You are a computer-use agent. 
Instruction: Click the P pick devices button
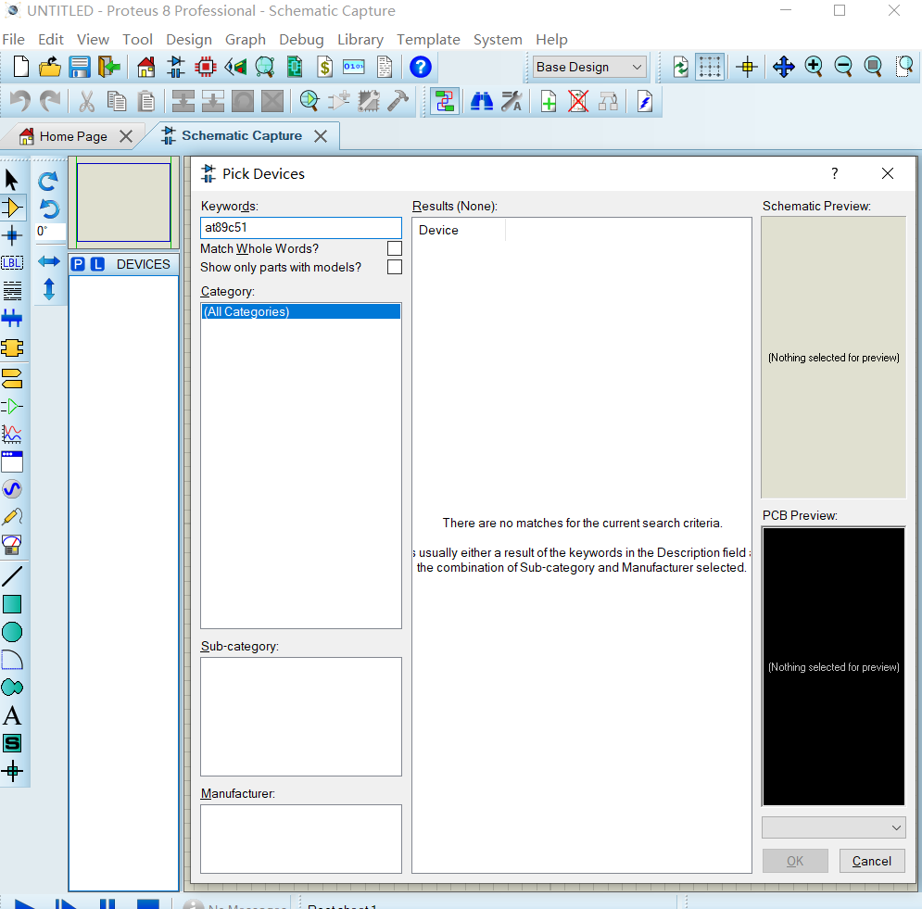[x=78, y=265]
